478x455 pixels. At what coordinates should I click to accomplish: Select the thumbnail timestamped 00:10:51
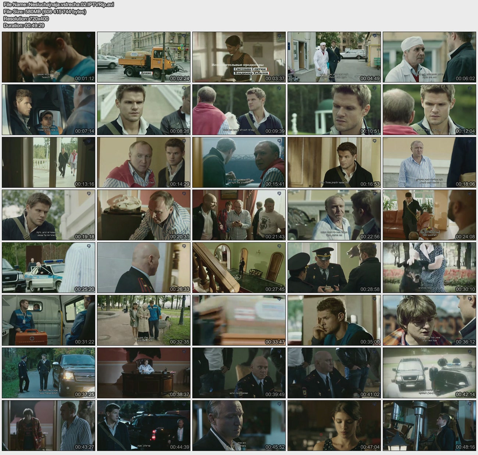(x=334, y=110)
